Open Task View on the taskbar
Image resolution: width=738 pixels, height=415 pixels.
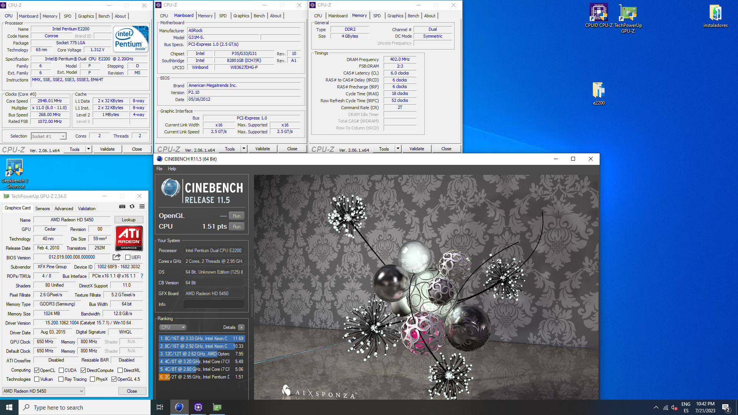tap(160, 407)
